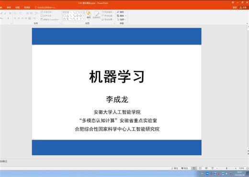Screen dimensions: 249x177
Task: Insert a text box from shapes gallery
Action: pyautogui.click(x=64, y=12)
